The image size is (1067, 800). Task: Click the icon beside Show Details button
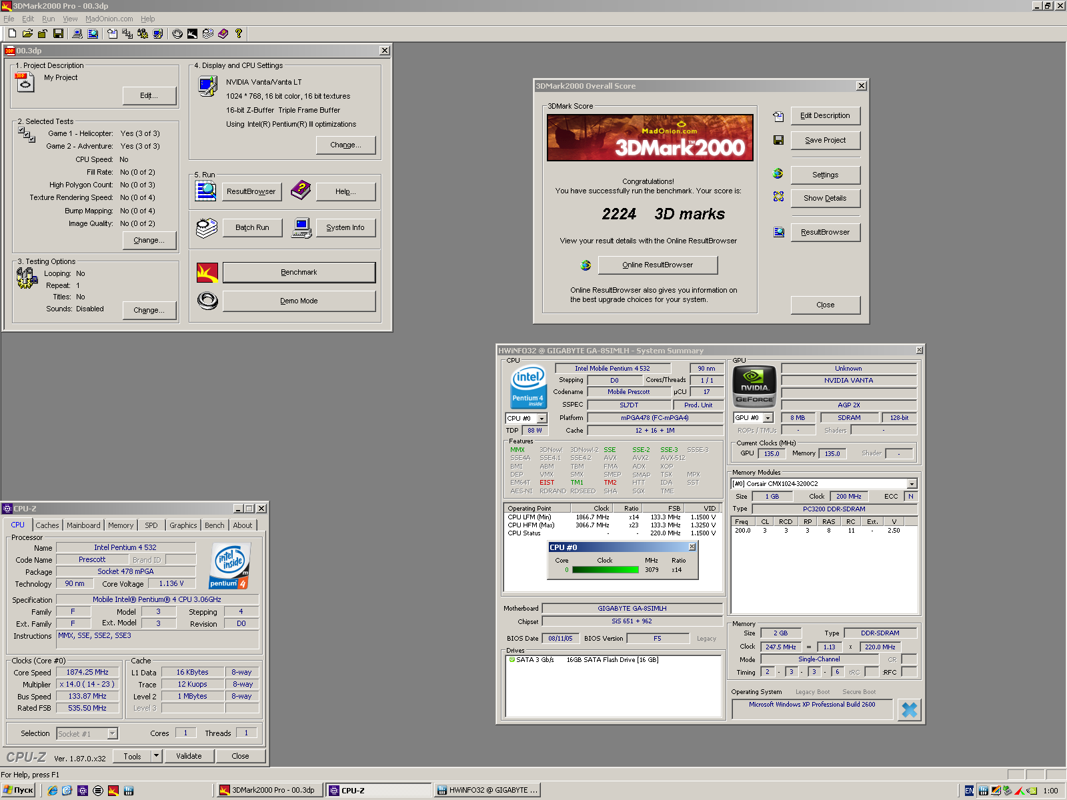778,197
